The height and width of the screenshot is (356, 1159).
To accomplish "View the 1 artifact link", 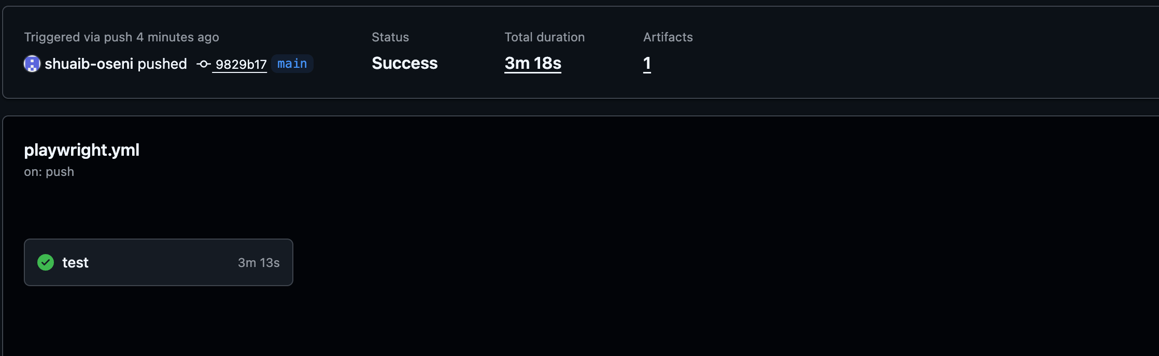I will pyautogui.click(x=647, y=63).
